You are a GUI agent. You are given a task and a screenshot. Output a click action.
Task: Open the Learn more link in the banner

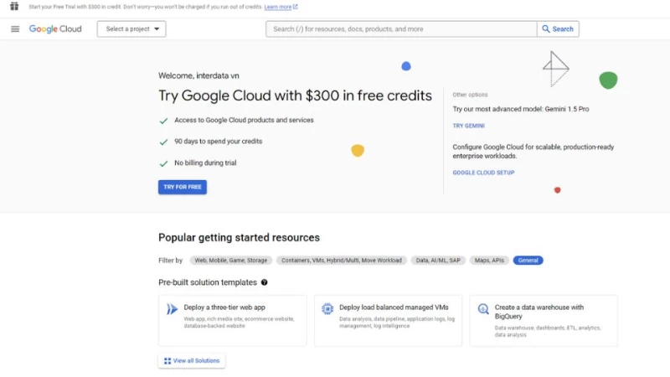pos(278,7)
